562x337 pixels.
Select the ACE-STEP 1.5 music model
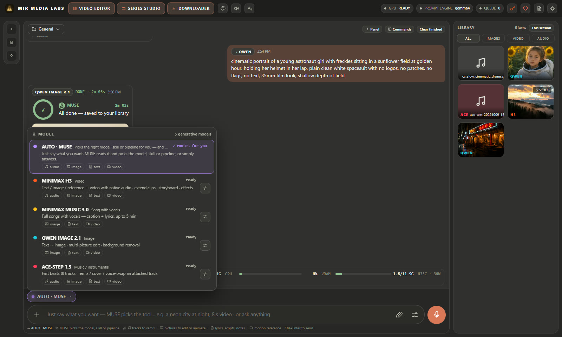pos(122,274)
